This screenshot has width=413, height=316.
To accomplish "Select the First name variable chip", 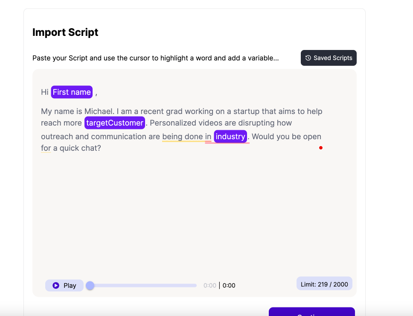I will (x=72, y=92).
